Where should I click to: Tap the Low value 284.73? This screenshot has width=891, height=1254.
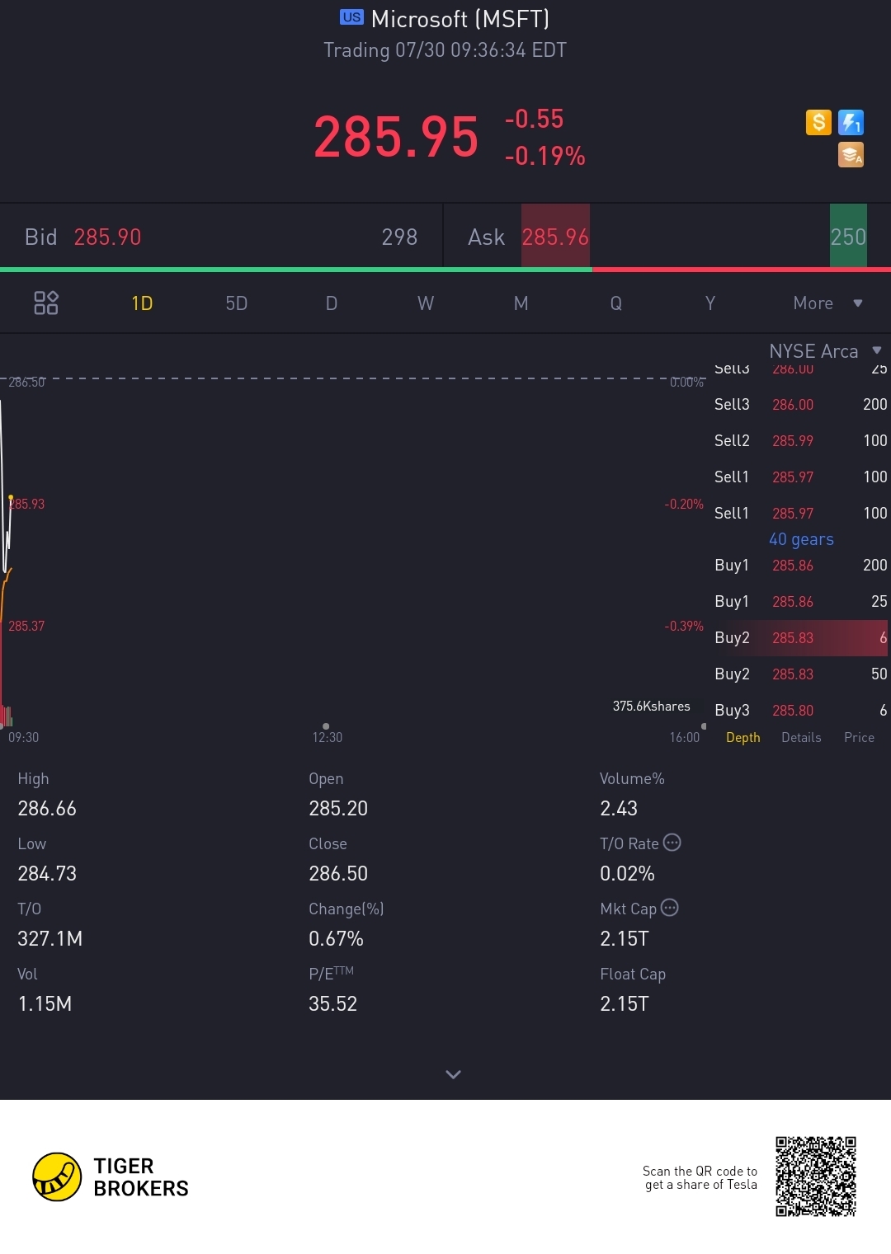(47, 873)
